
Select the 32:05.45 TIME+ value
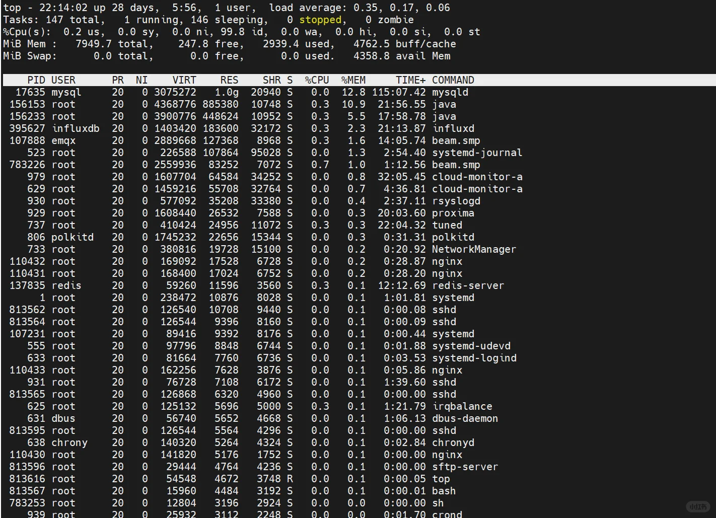coord(402,177)
